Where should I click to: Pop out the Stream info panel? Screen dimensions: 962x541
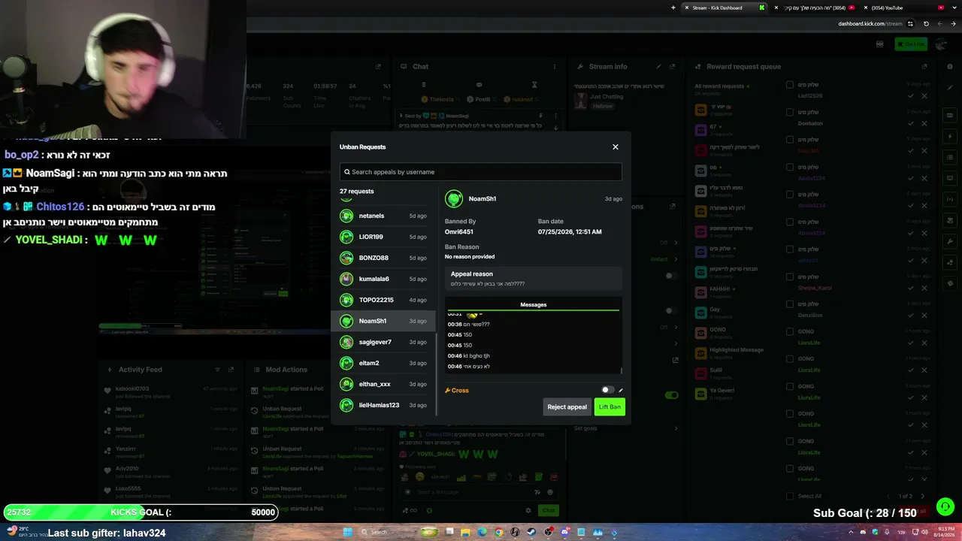point(673,67)
